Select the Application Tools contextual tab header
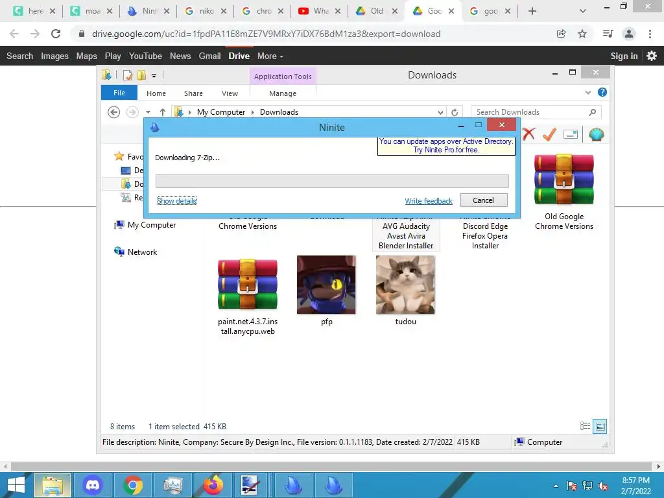 [283, 77]
